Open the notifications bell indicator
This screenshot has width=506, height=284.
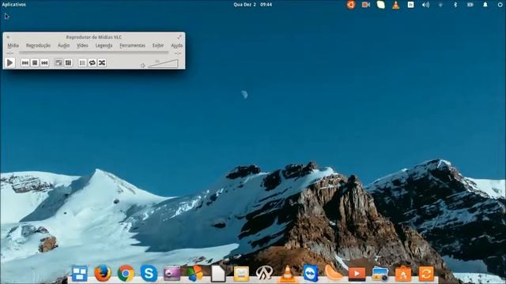[485, 5]
